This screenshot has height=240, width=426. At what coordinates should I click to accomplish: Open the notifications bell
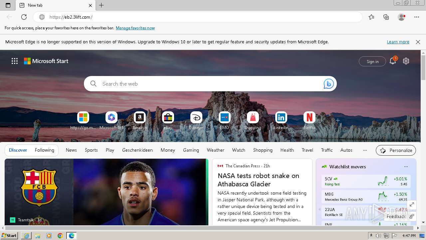click(x=393, y=61)
